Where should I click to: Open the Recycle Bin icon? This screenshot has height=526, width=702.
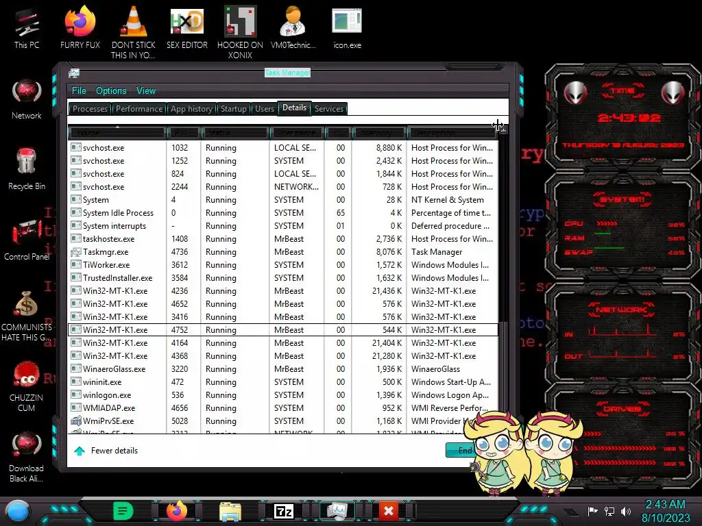[x=27, y=170]
